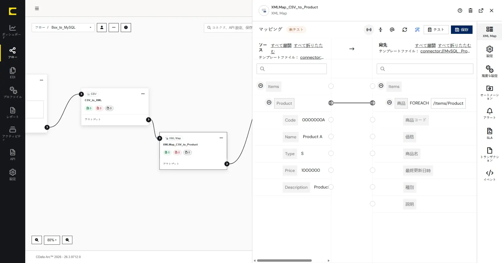Toggle the hamburger menu
This screenshot has width=502, height=263.
37,8
